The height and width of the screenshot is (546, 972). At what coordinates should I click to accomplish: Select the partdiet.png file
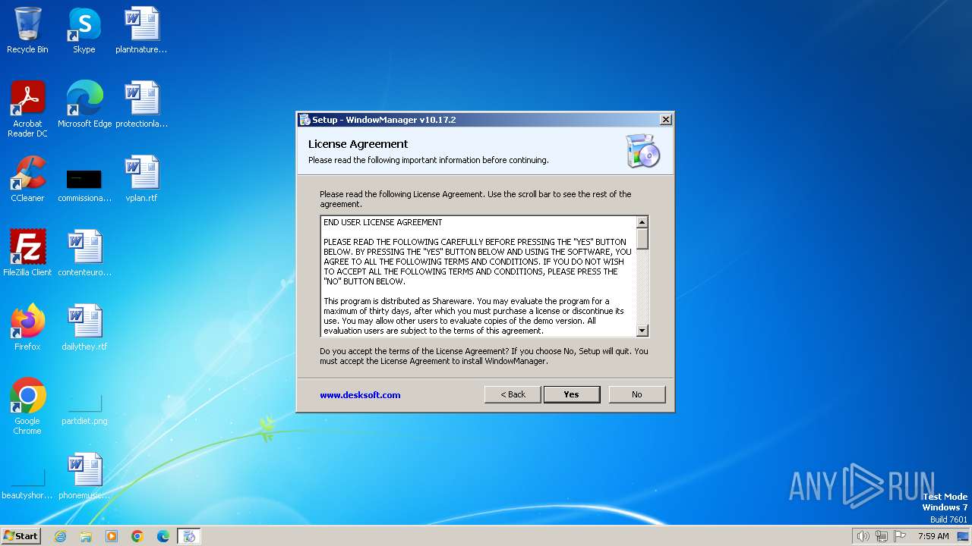coord(84,408)
